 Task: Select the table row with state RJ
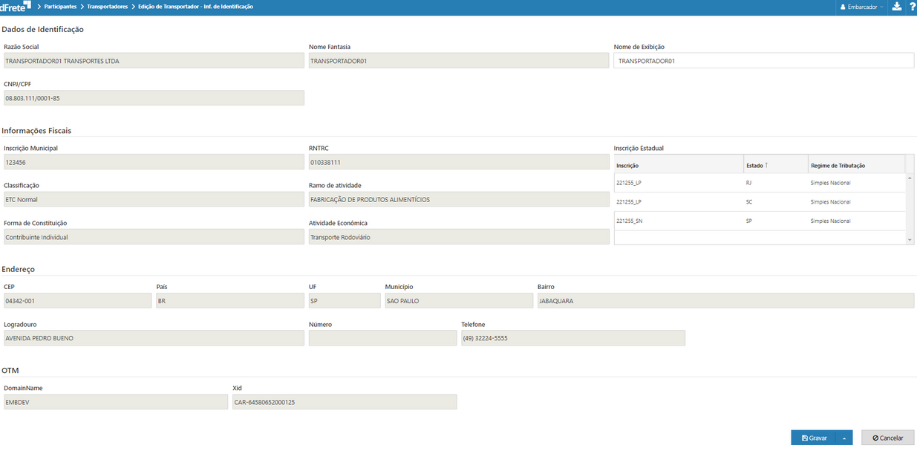pyautogui.click(x=759, y=183)
